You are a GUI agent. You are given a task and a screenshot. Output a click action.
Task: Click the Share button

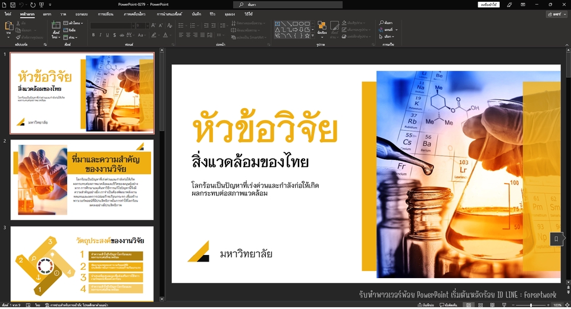557,14
